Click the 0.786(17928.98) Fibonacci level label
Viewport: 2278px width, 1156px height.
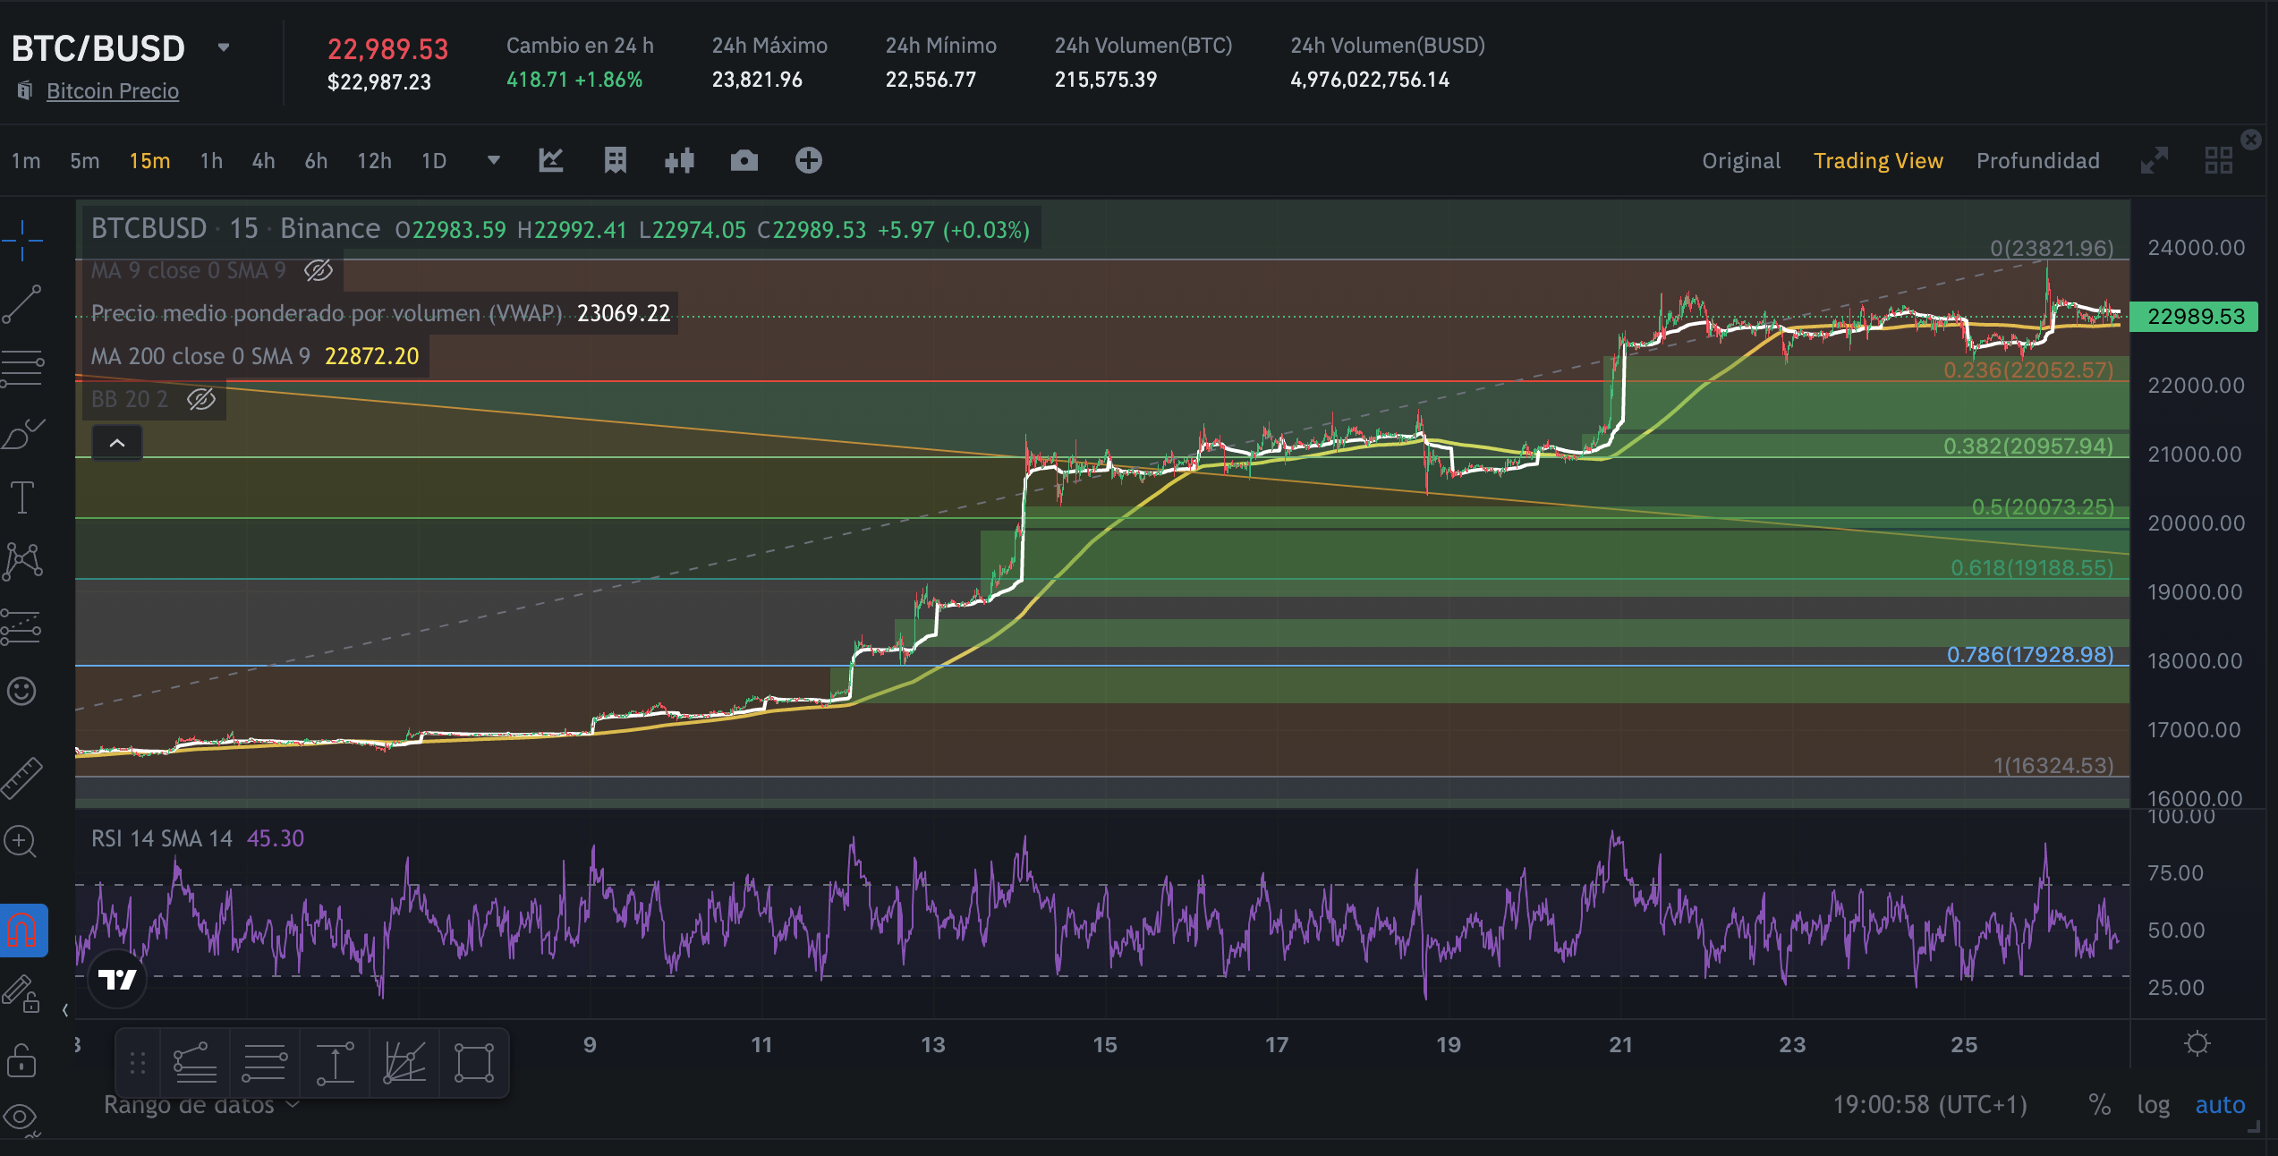coord(2030,654)
